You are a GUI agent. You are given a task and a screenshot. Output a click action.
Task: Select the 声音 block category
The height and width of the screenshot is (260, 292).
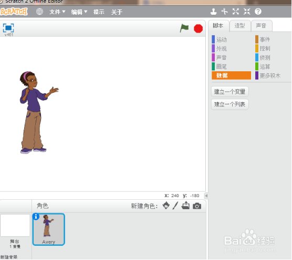[231, 58]
